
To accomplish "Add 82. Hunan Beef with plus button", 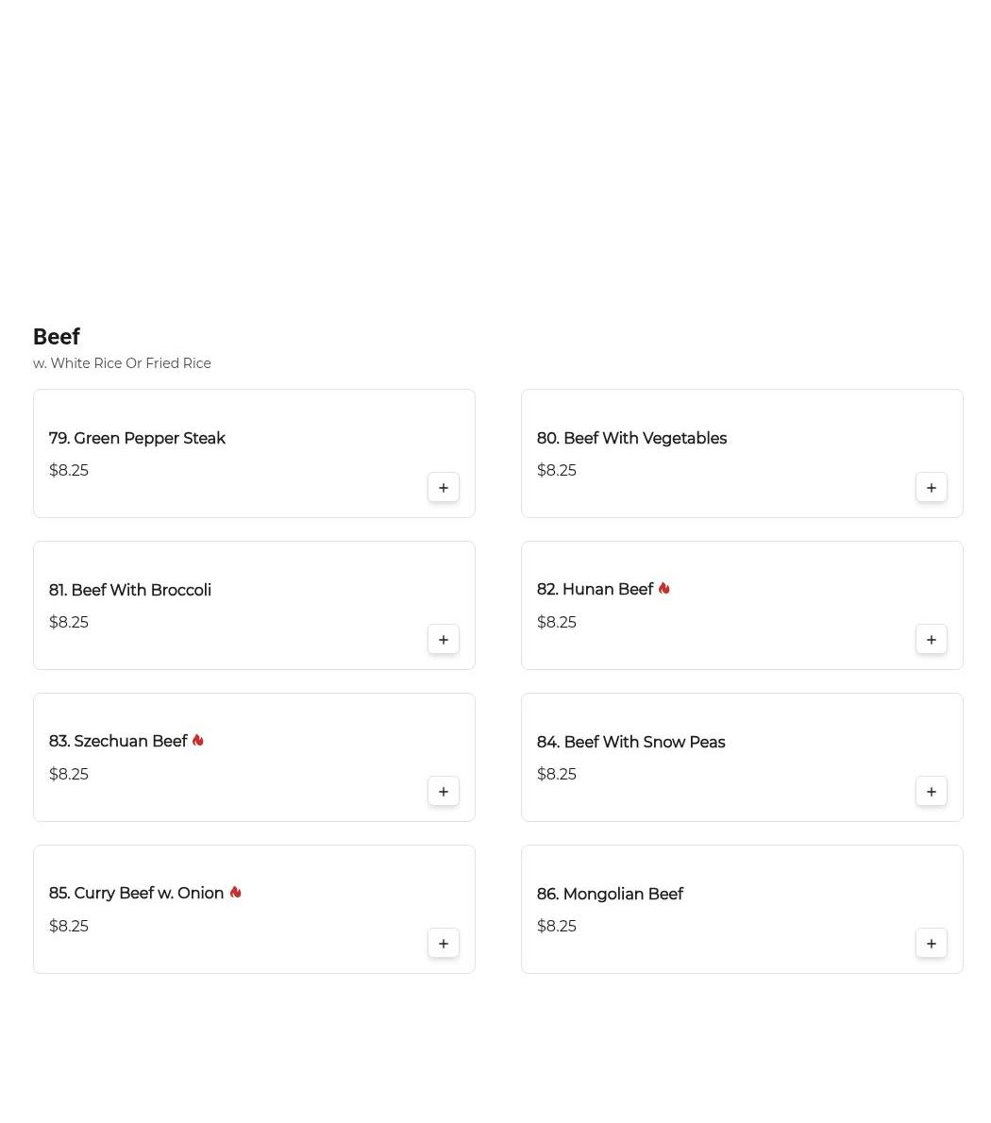I will click(931, 640).
